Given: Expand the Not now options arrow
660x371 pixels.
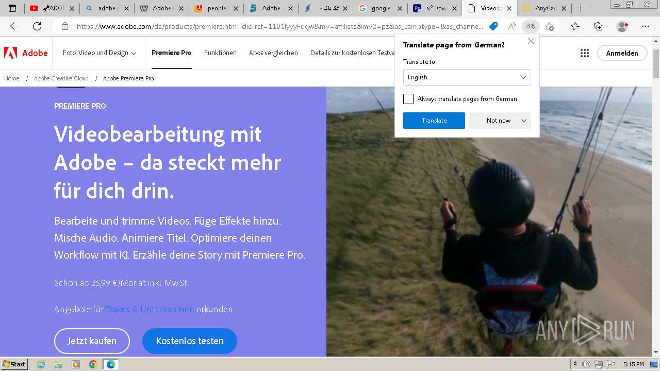Looking at the screenshot, I should (x=524, y=121).
